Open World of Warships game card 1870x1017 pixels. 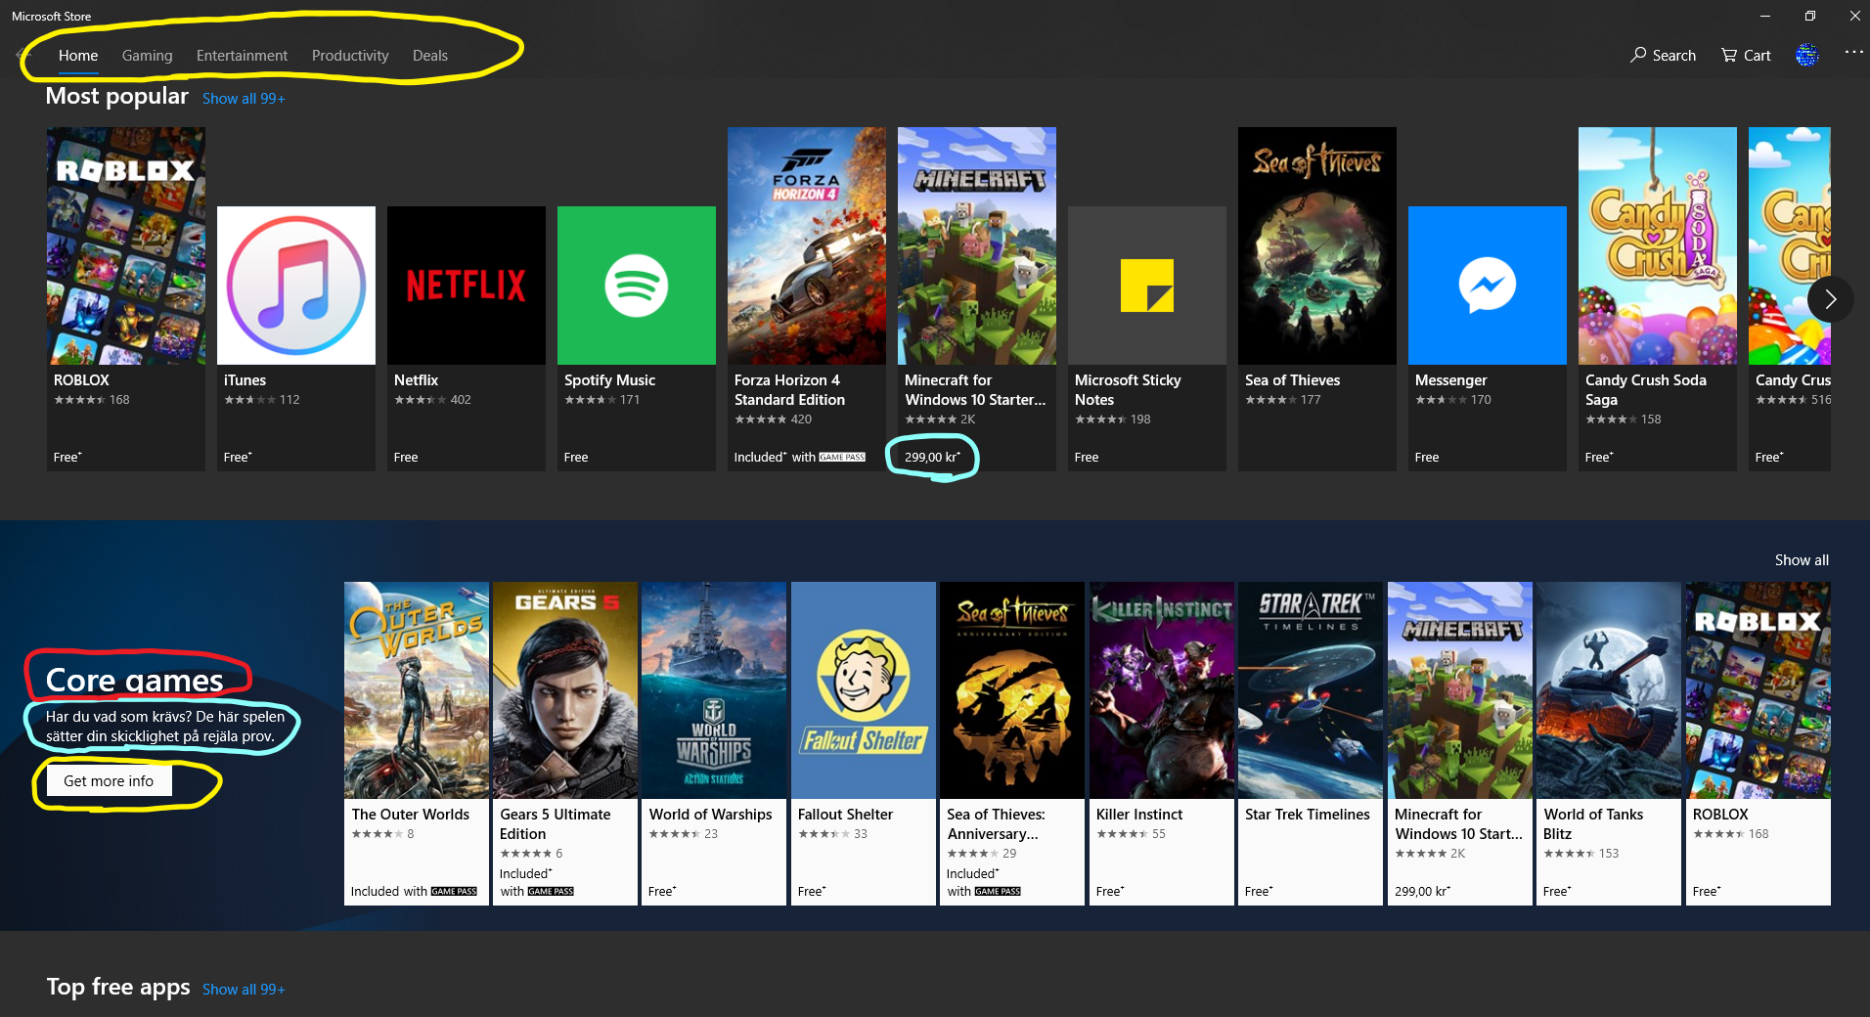(714, 743)
